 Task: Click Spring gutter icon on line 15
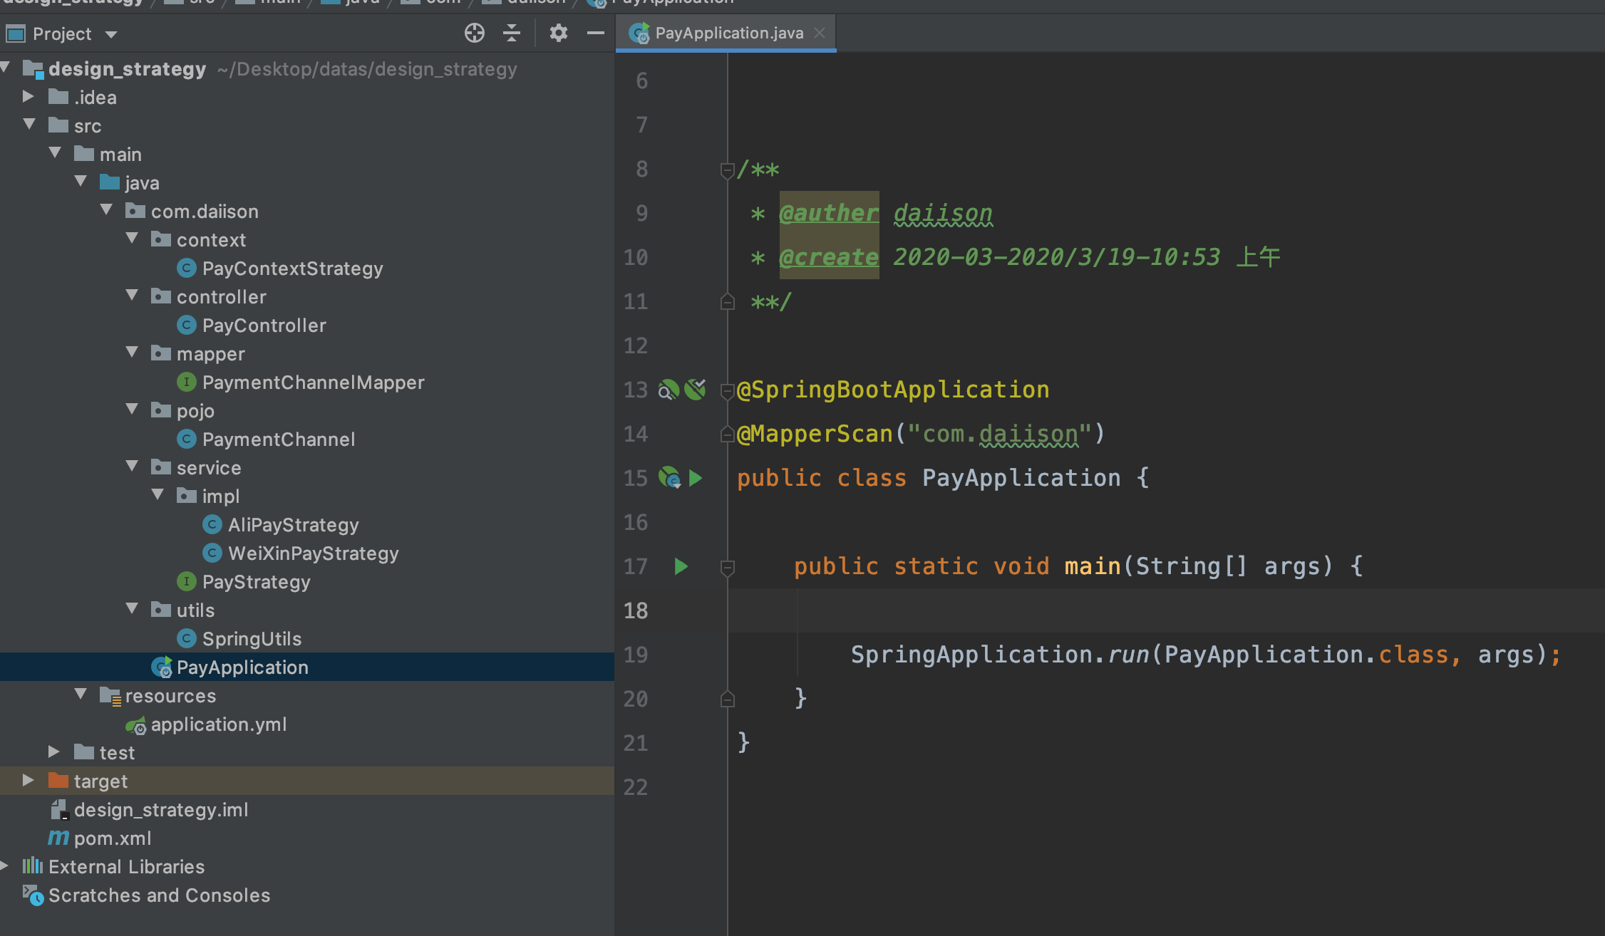(669, 478)
